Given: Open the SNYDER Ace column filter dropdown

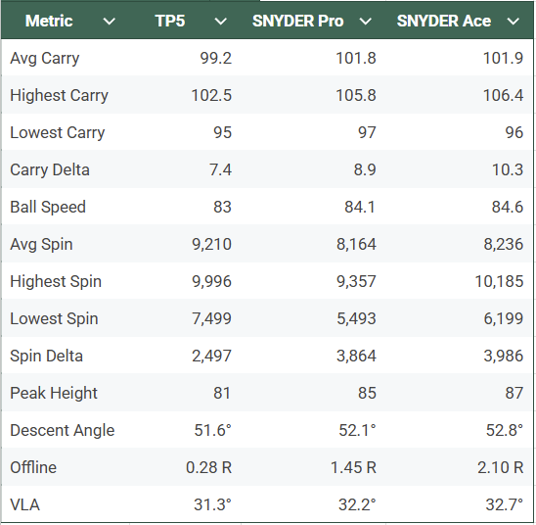Looking at the screenshot, I should click(x=514, y=22).
